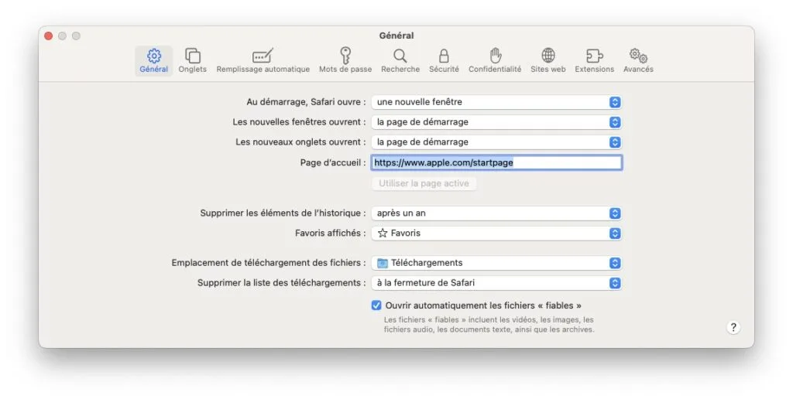Click the 'Utiliser la page active' button
The height and width of the screenshot is (399, 793).
(x=424, y=183)
